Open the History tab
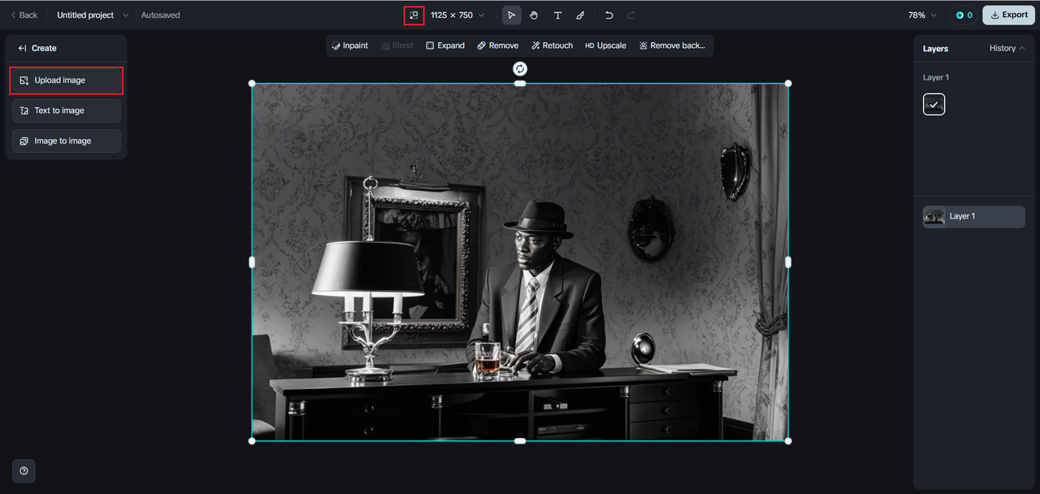The width and height of the screenshot is (1040, 494). [1007, 49]
